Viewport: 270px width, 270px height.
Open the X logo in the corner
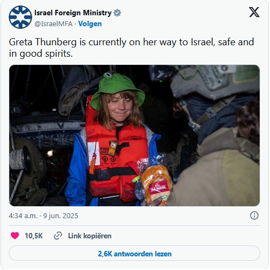tap(254, 12)
